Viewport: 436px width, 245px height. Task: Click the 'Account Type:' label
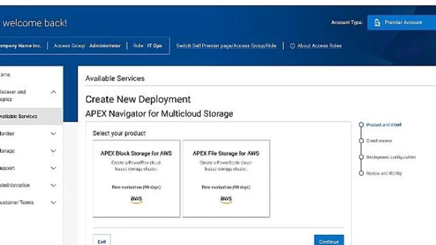[347, 23]
